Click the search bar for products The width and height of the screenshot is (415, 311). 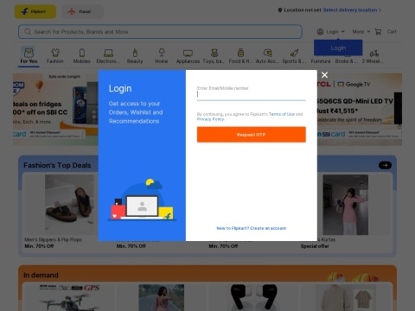coord(160,32)
